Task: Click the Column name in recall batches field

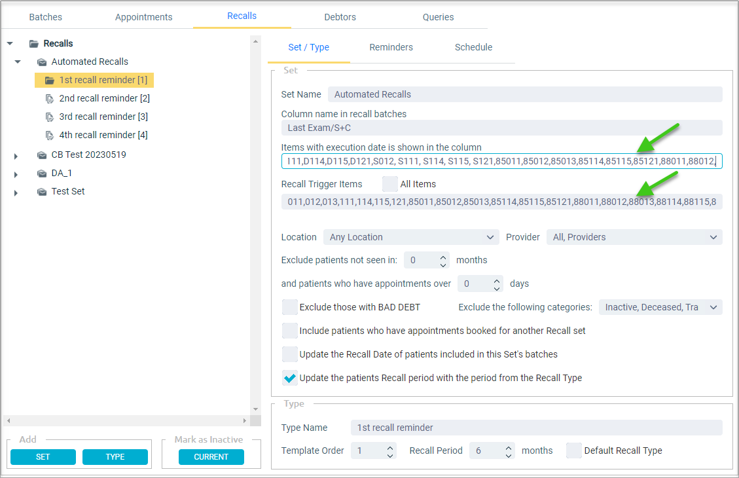Action: click(501, 128)
